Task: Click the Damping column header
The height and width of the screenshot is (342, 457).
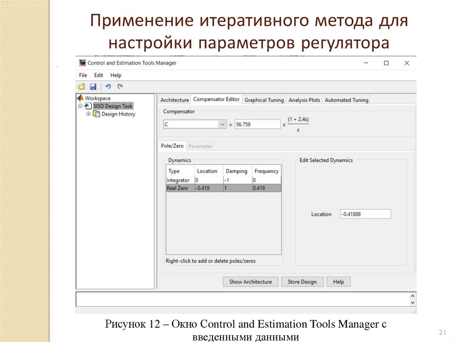Action: 237,171
